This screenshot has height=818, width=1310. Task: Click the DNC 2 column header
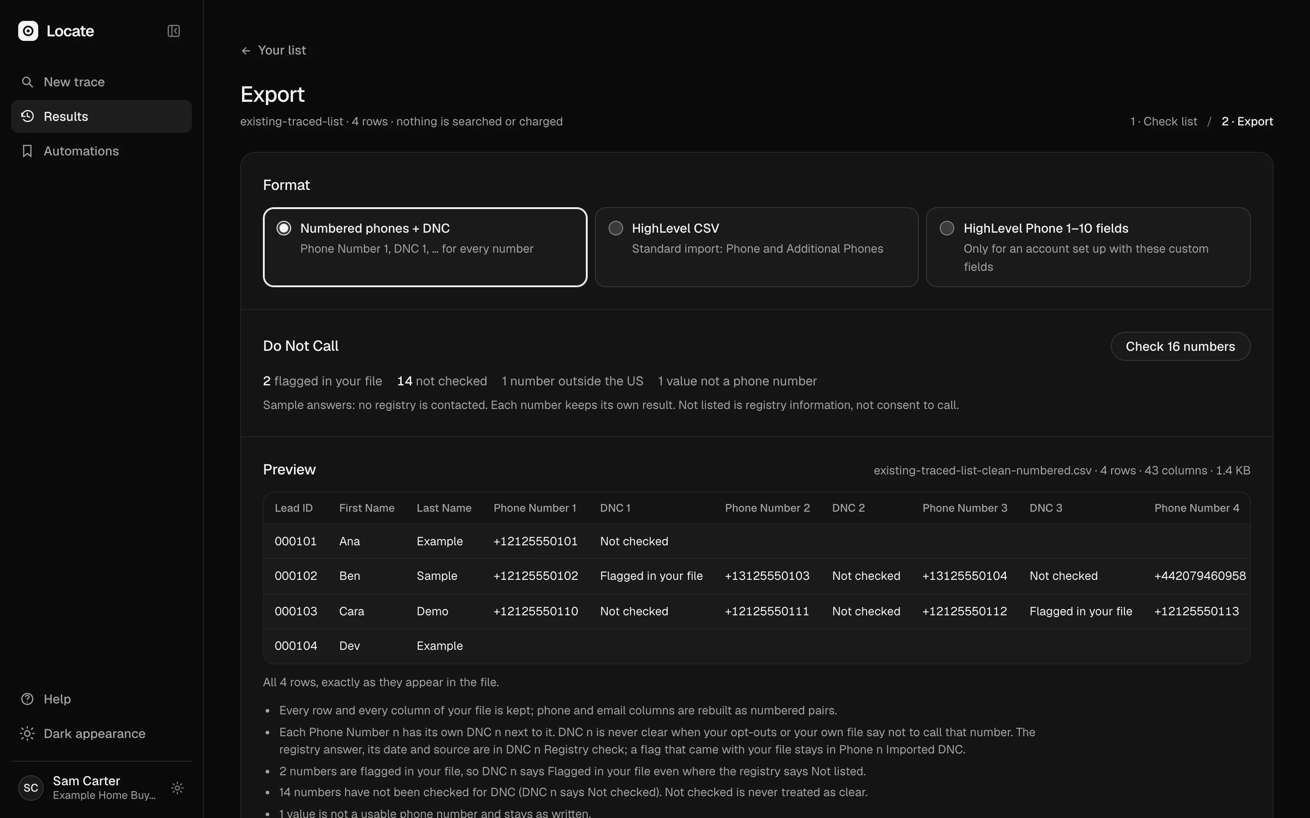tap(848, 508)
